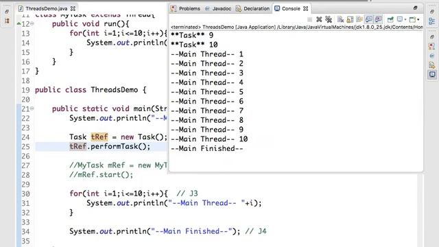This screenshot has width=439, height=247.
Task: Click the '// J3' comment on line 30
Action: pos(187,193)
